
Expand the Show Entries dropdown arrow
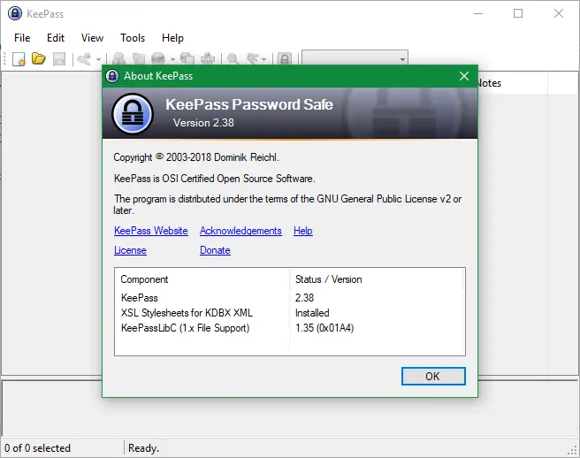[263, 59]
